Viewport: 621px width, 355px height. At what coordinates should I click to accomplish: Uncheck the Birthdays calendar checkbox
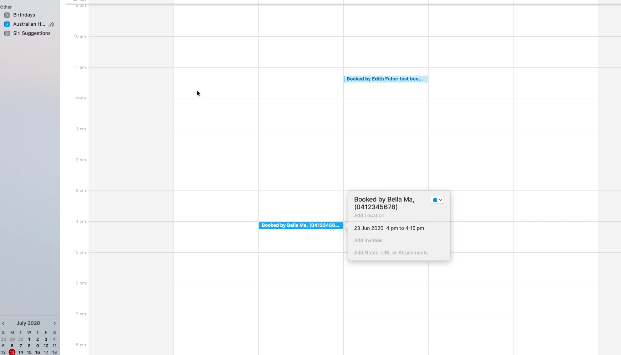tap(7, 15)
